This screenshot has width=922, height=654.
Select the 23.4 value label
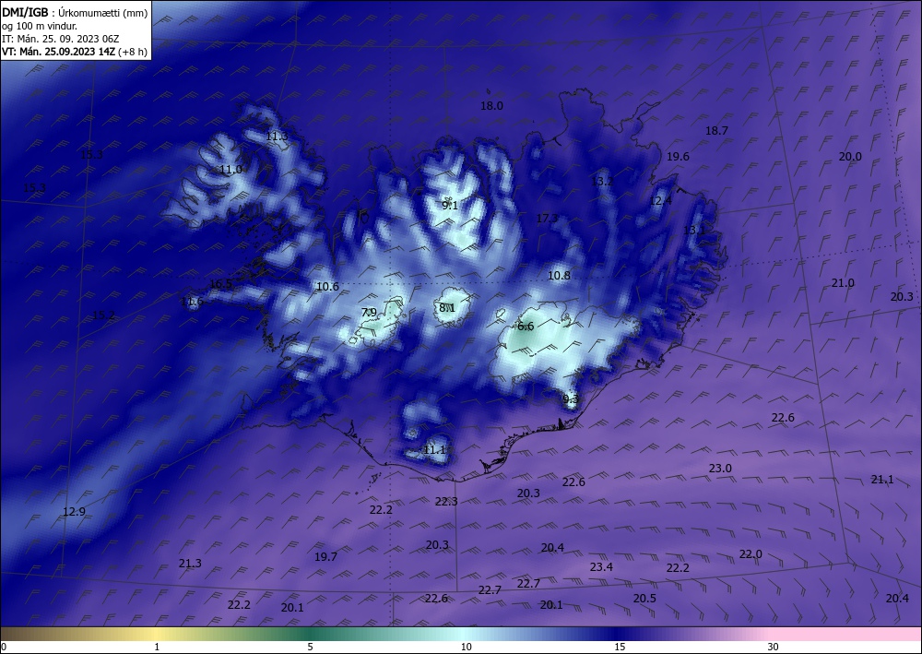tap(601, 567)
